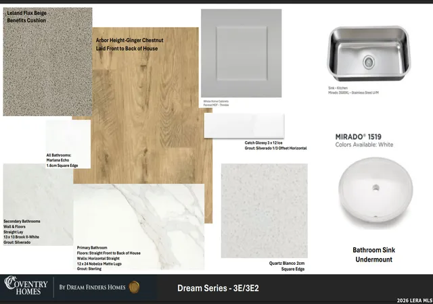Viewport: 433px width, 304px height.
Task: Click '12 x 24 Nobelza Matte Lugo' text
Action: pos(99,263)
